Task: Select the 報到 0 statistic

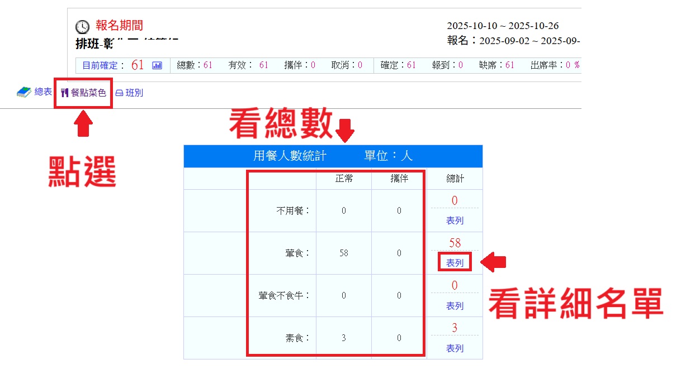Action: [447, 65]
